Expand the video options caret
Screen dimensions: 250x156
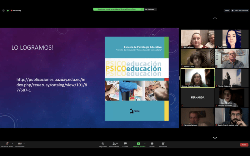tap(24, 144)
